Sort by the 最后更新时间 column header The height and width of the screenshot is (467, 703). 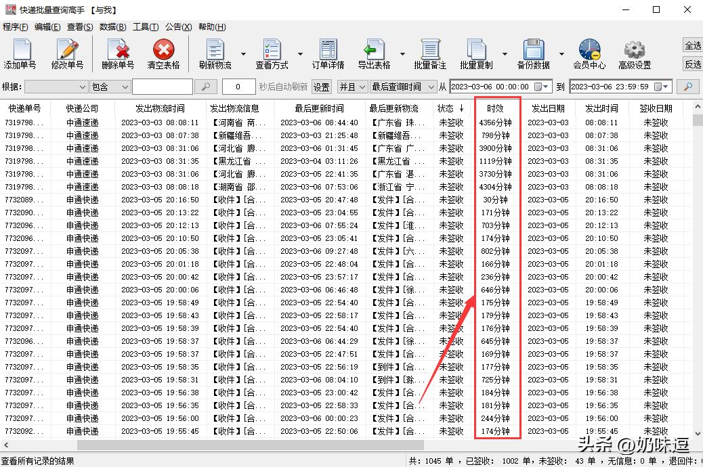319,108
